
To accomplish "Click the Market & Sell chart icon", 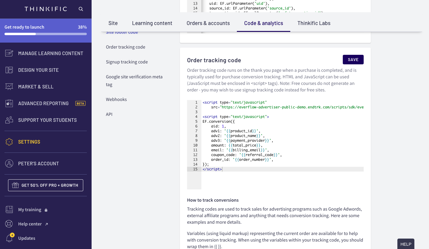I will 9,87.
